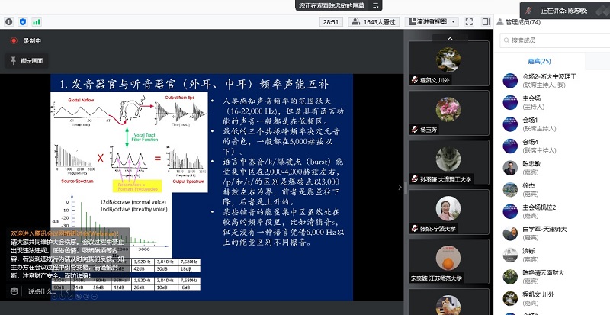Image resolution: width=610 pixels, height=315 pixels.
Task: Click the red recording indicator
Action: coord(13,40)
